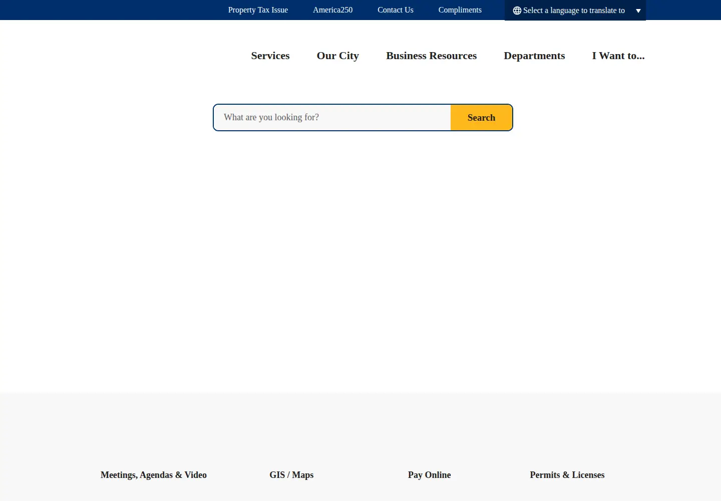Go to the America250 page

(x=333, y=10)
